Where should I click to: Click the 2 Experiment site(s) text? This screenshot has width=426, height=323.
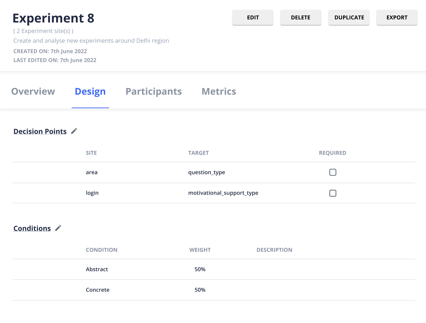[x=43, y=31]
